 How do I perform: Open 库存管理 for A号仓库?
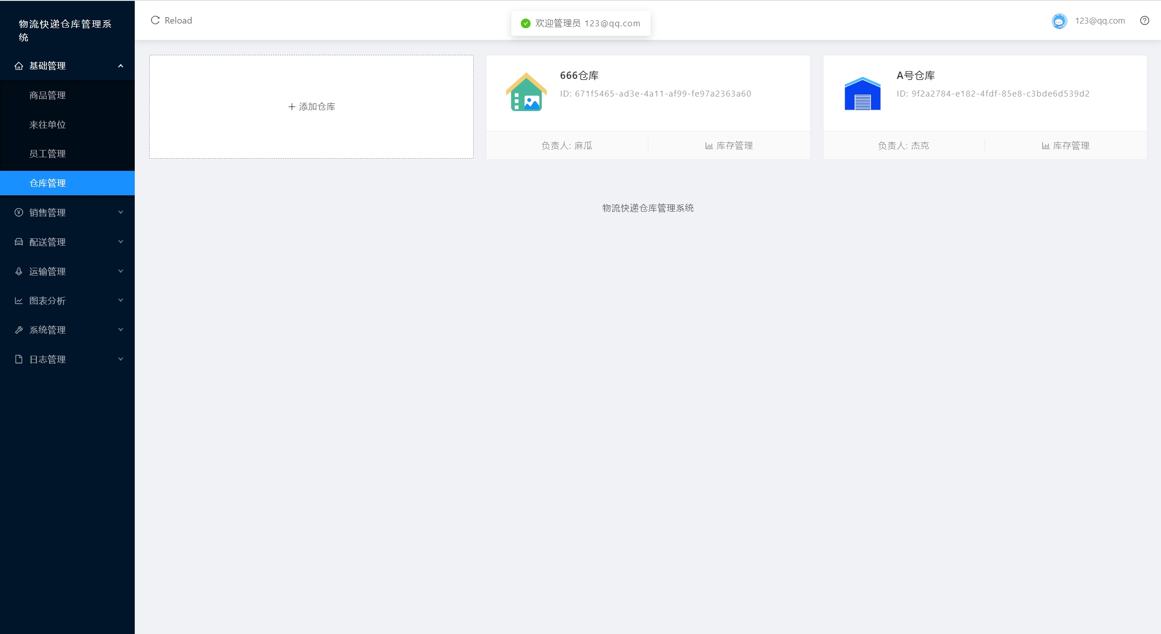1066,146
